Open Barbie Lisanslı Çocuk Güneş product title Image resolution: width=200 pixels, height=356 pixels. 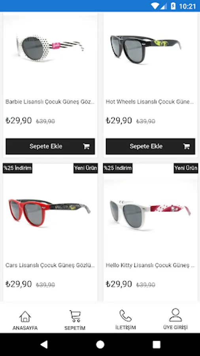(50, 102)
